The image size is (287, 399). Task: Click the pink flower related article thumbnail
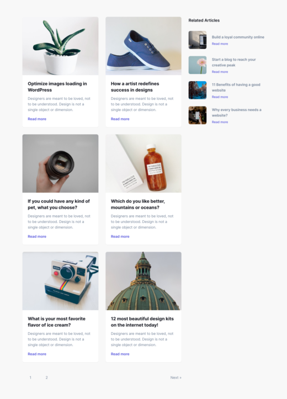(x=198, y=65)
